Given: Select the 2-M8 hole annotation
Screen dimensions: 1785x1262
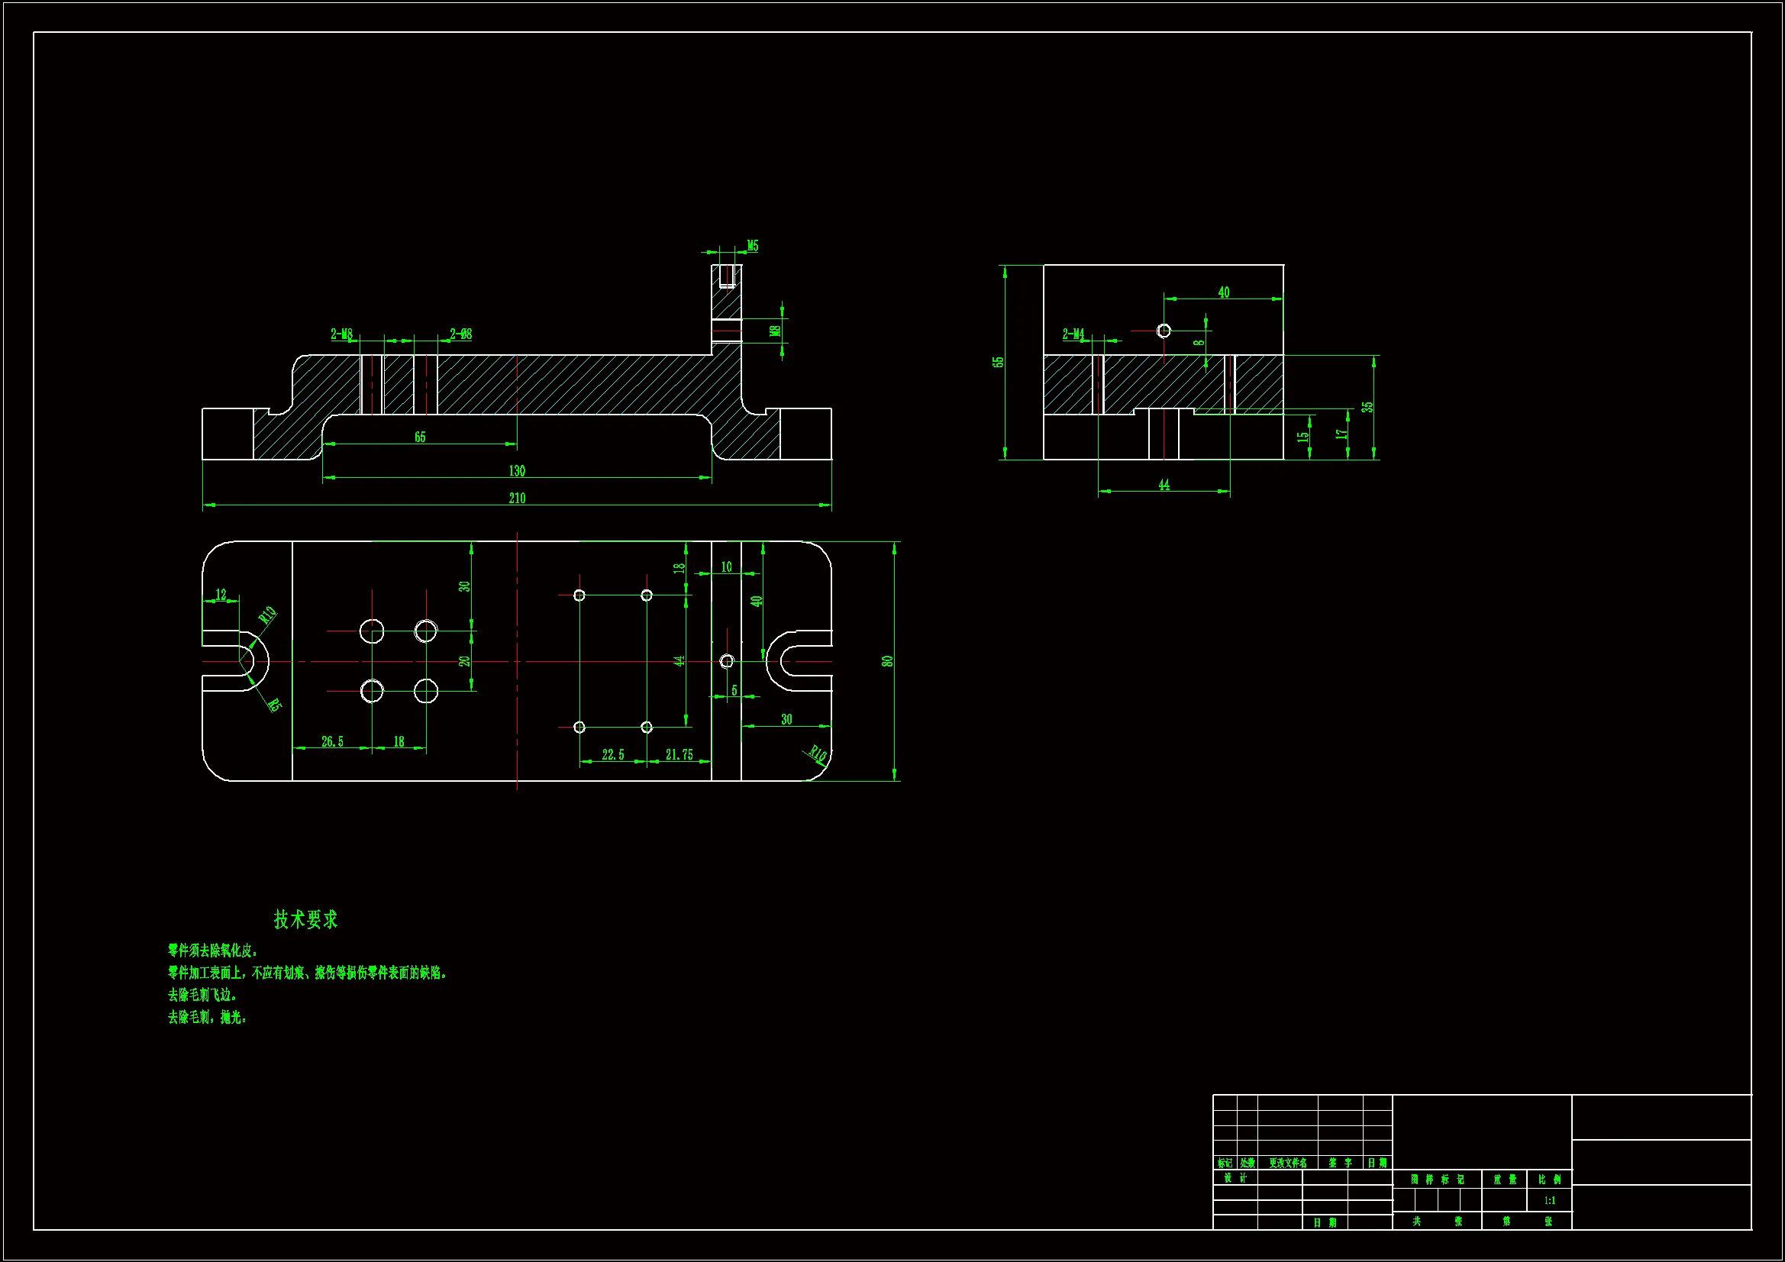Looking at the screenshot, I should pos(341,334).
